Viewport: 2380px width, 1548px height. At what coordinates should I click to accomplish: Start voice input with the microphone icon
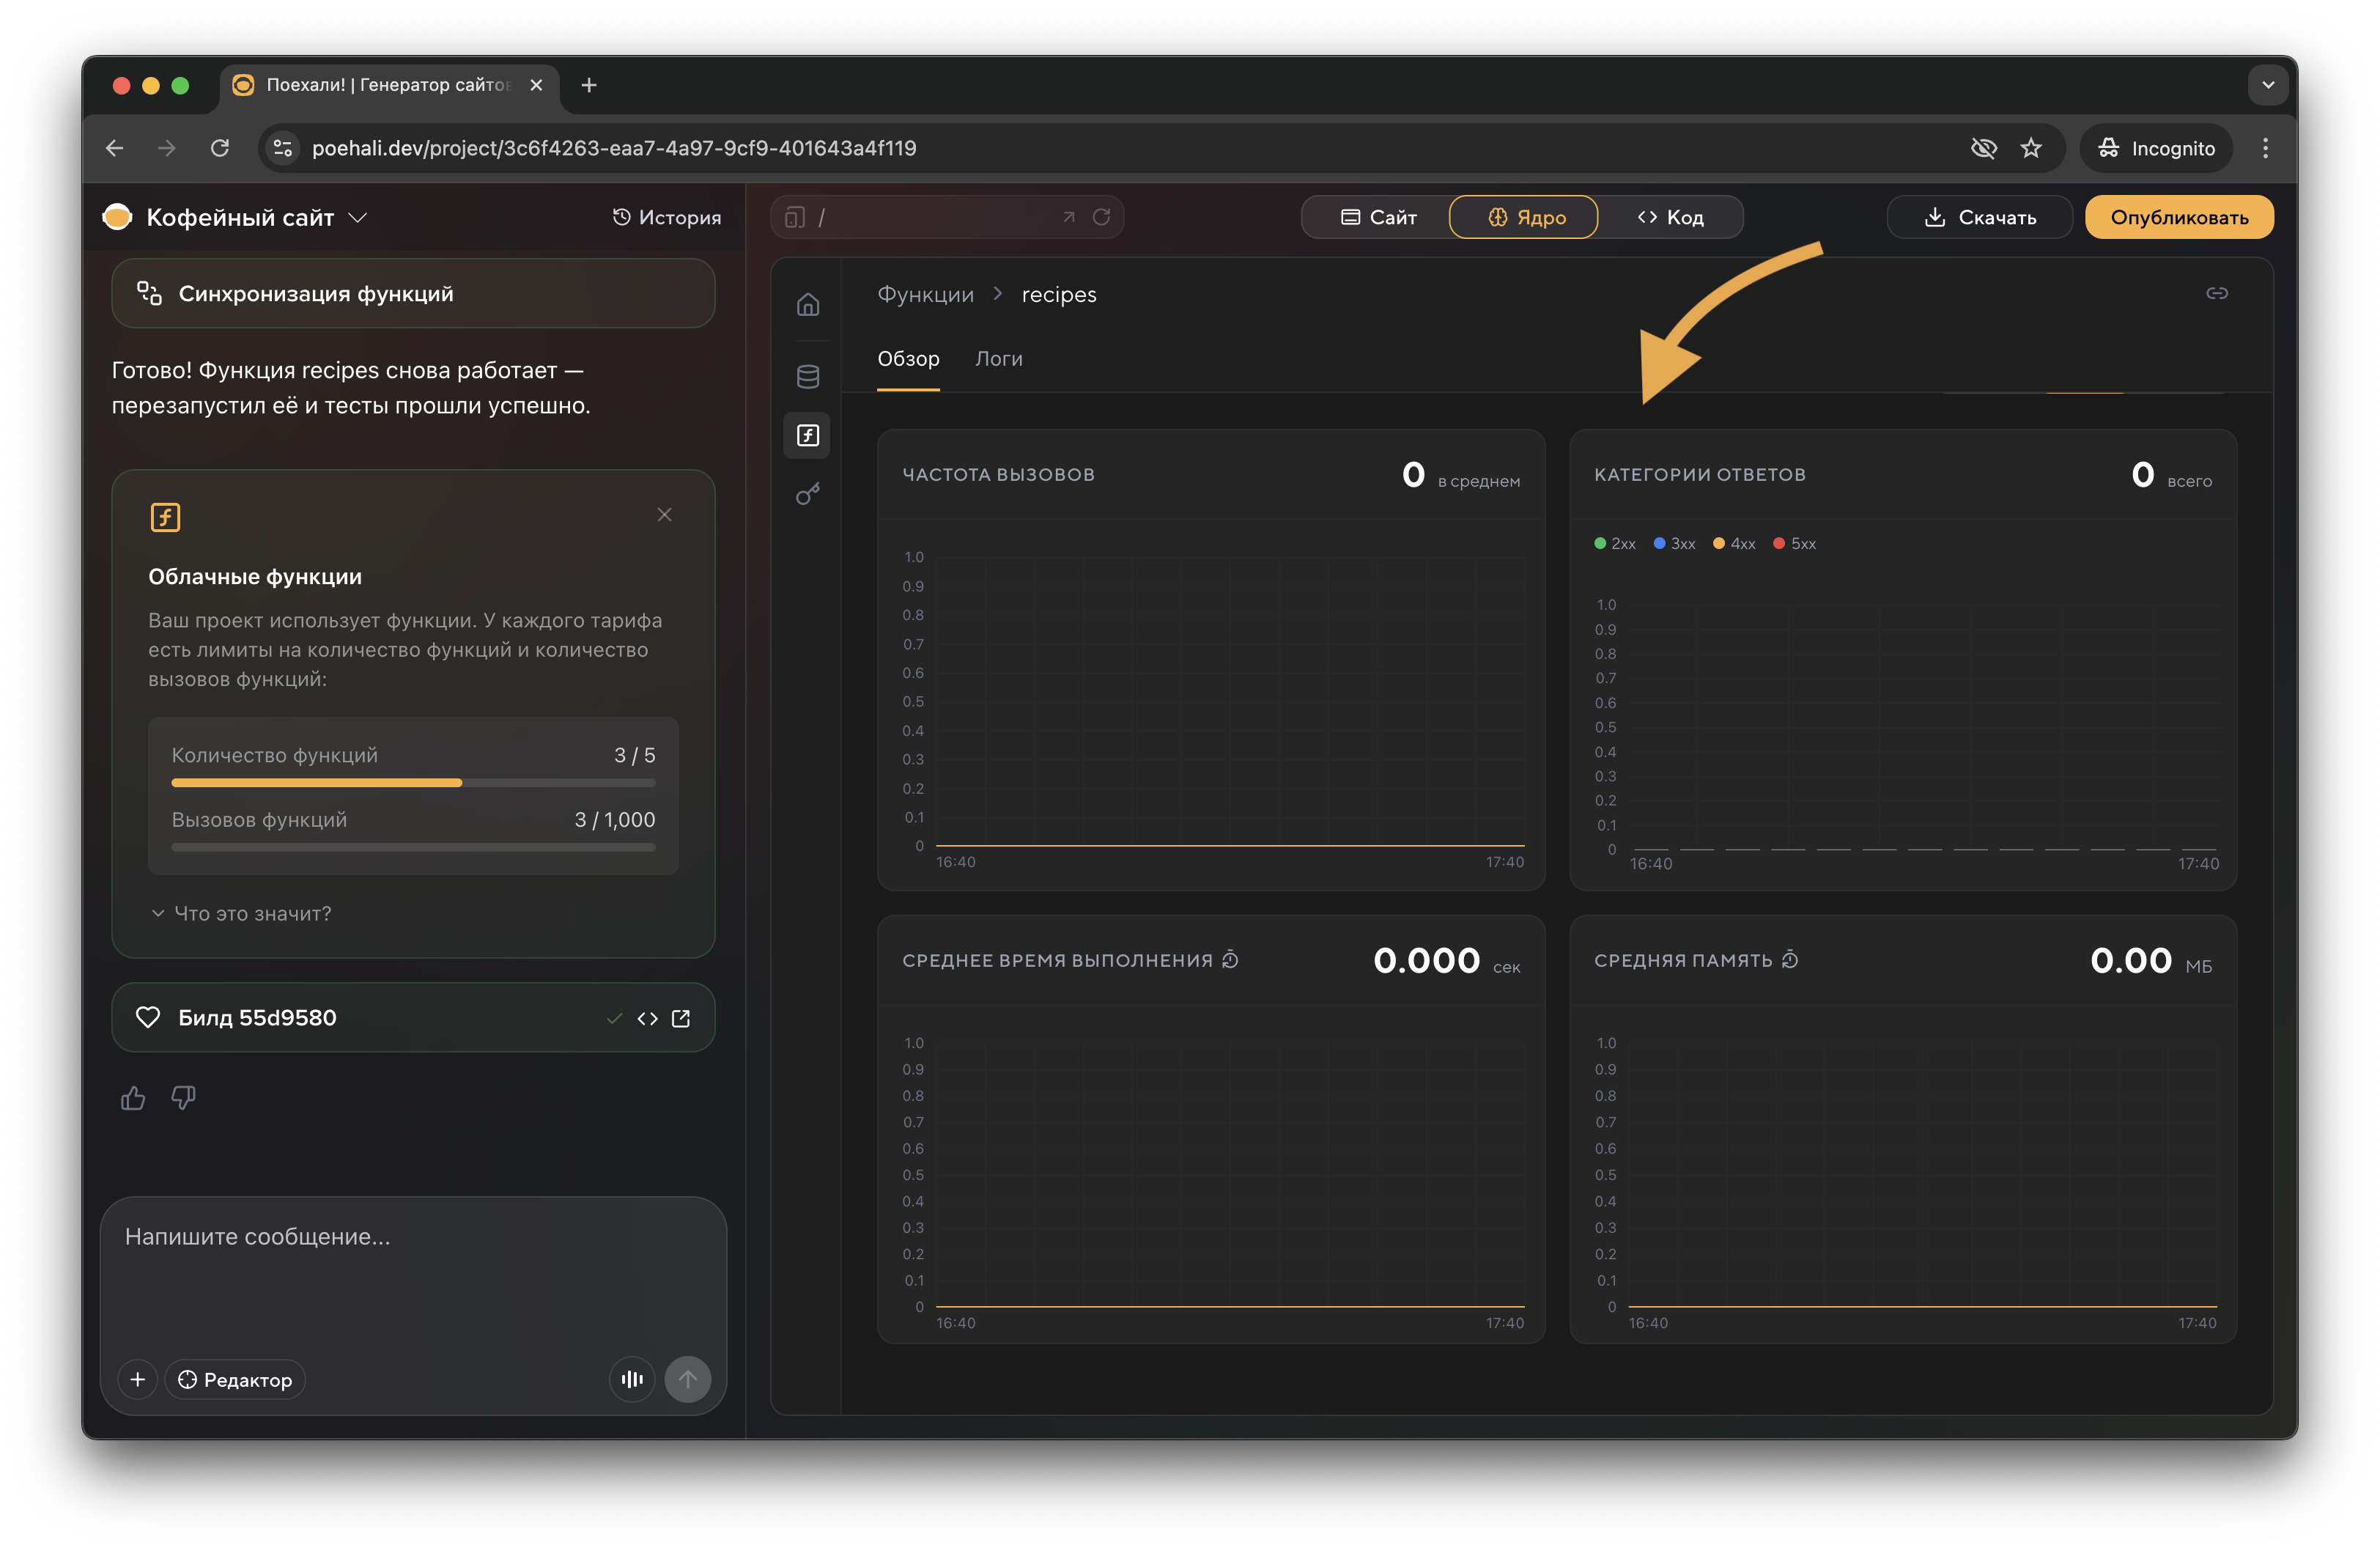[632, 1379]
